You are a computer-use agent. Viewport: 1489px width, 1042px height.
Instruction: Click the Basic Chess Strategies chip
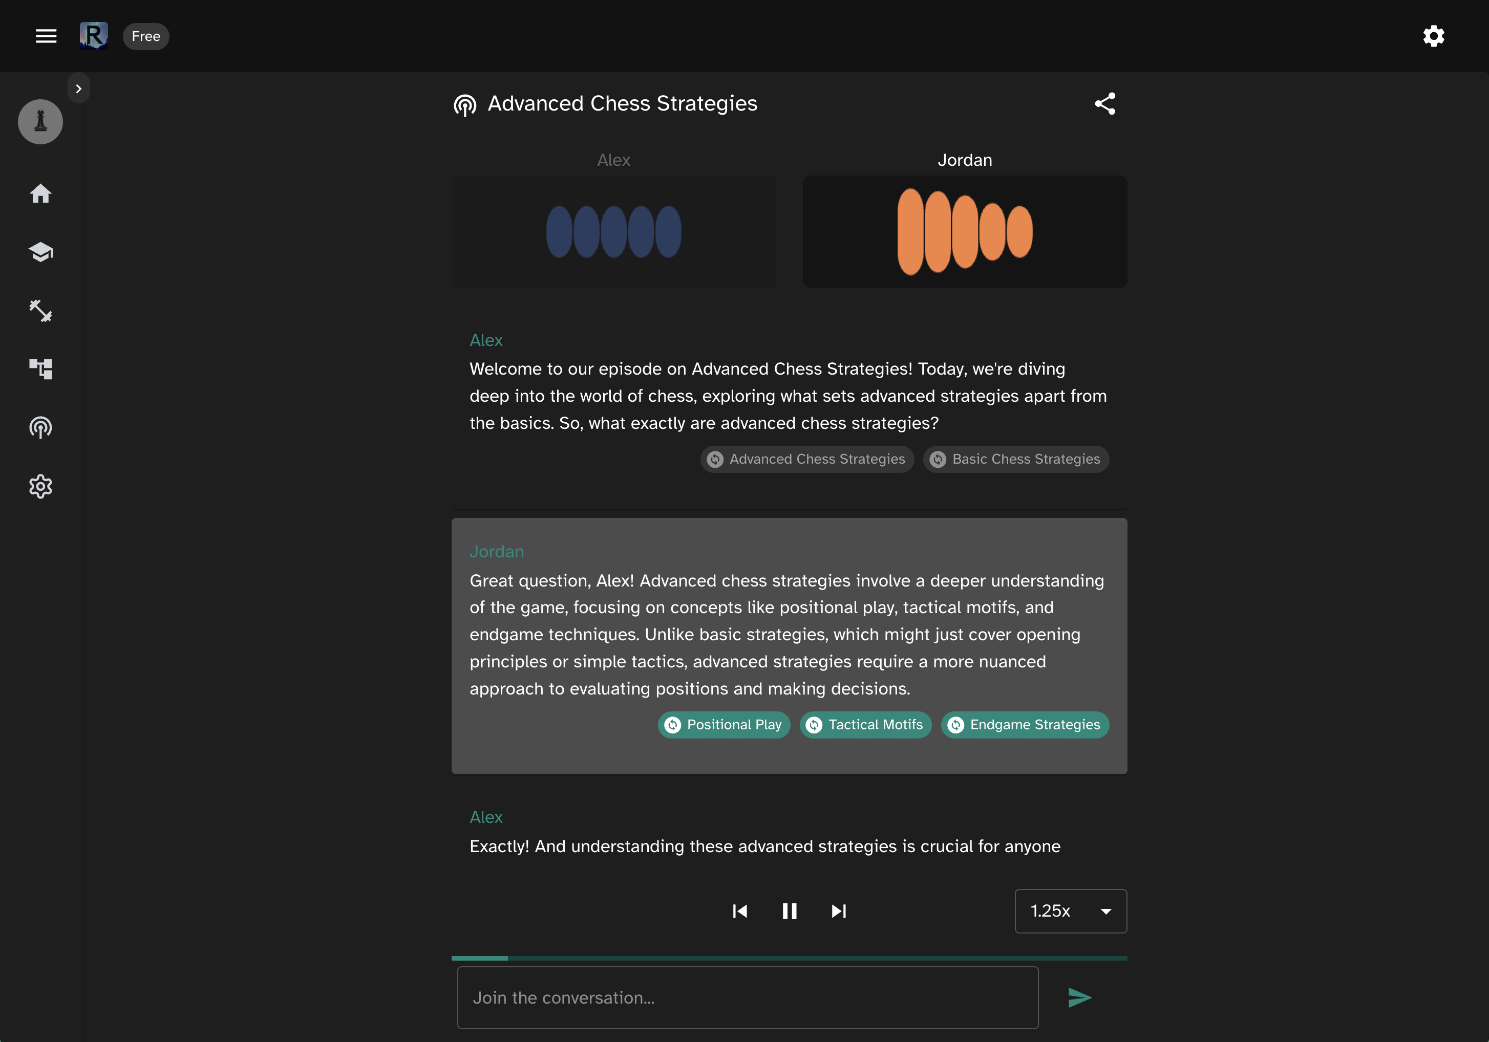point(1015,459)
